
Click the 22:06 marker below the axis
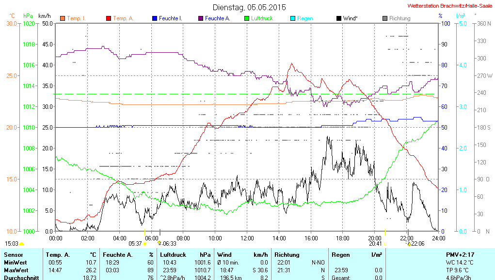[417, 244]
